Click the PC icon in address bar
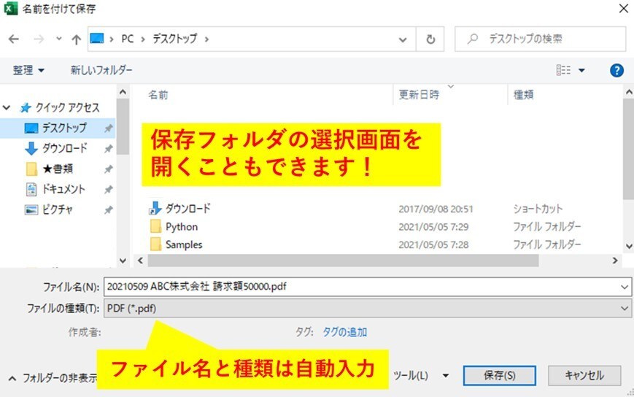 click(x=97, y=39)
